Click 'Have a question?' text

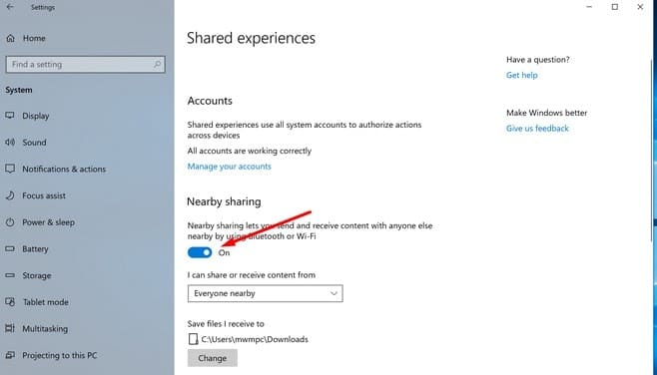click(538, 60)
